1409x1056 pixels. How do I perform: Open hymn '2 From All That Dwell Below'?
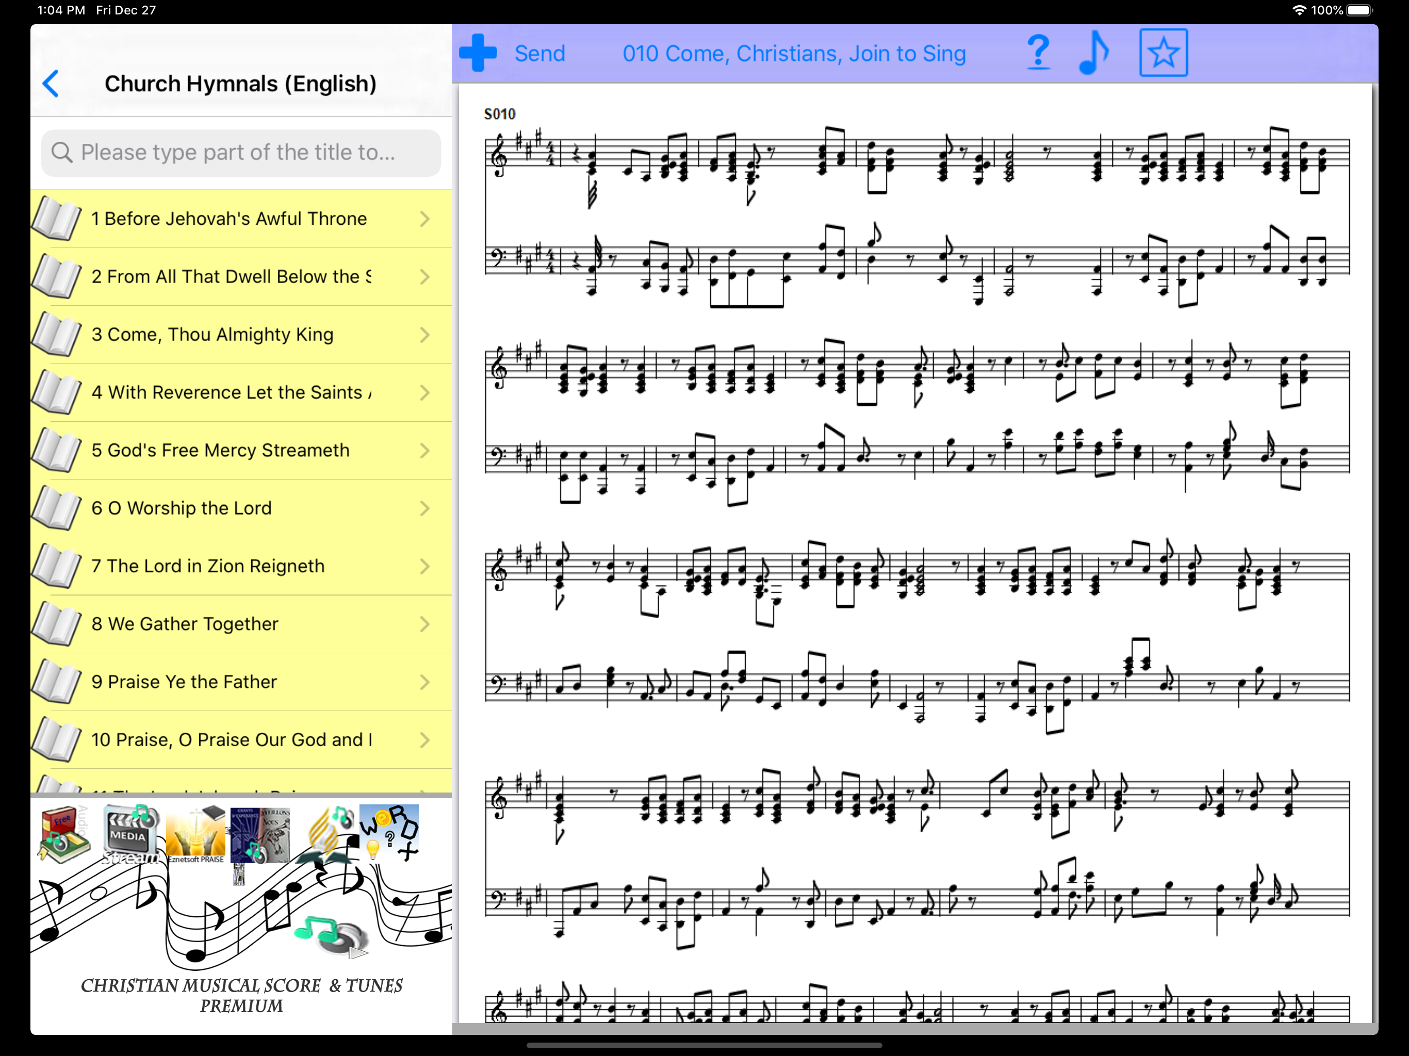(x=241, y=277)
